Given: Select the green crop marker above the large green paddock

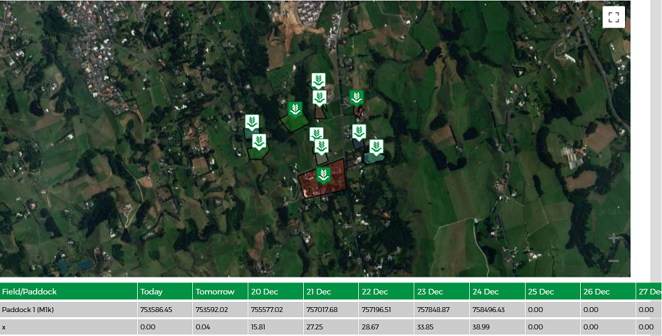Looking at the screenshot, I should (294, 110).
